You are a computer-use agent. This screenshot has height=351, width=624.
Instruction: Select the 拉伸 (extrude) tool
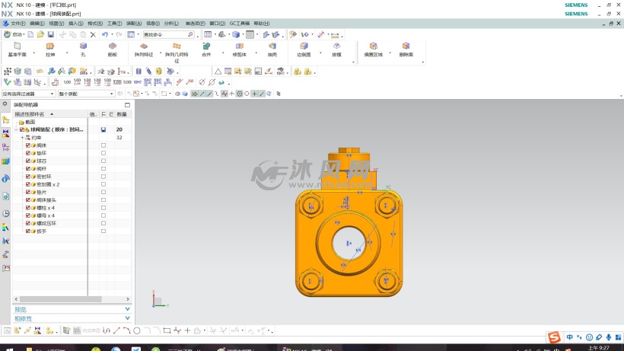[49, 49]
